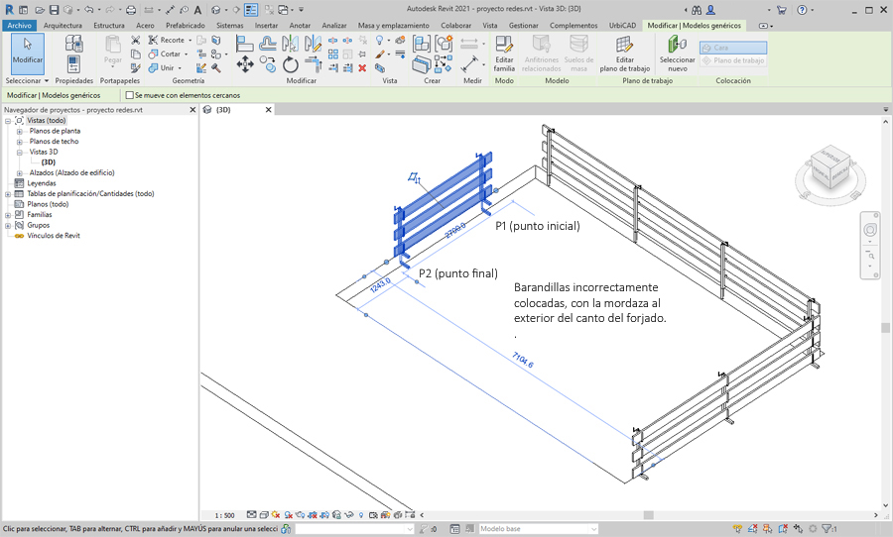Click the Modificar arrow tool
The width and height of the screenshot is (893, 537).
tap(28, 52)
